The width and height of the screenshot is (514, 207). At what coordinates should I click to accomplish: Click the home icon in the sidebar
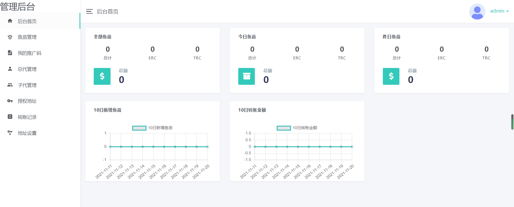[10, 21]
